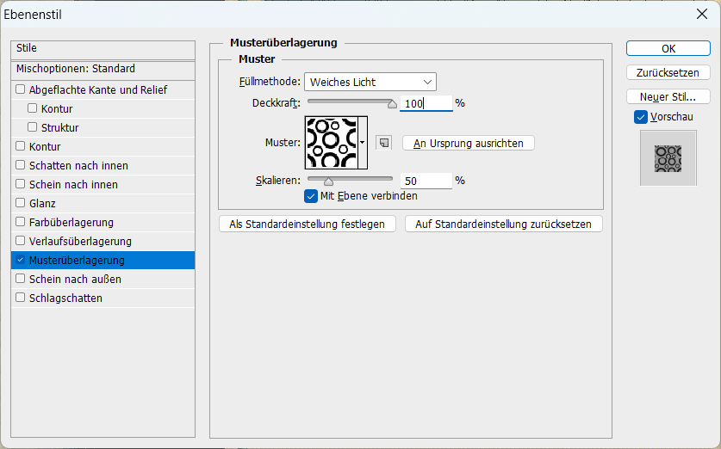Open the pattern picker arrow

pyautogui.click(x=363, y=143)
